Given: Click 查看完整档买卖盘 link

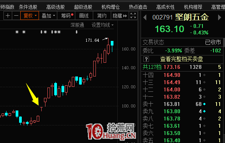Looking at the screenshot, I should pos(181,59).
